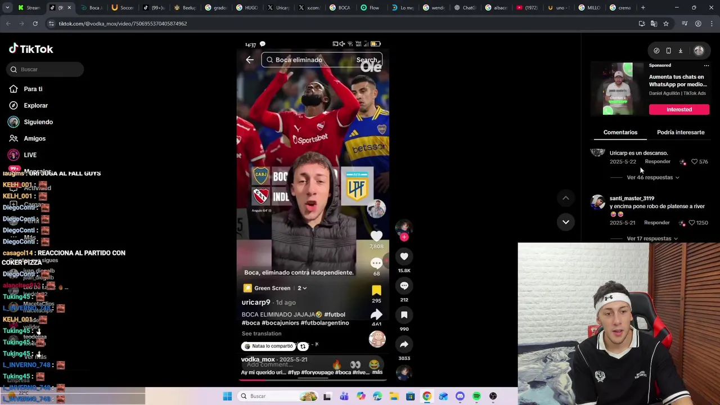Click the video progress bar
This screenshot has width=720, height=405.
(313, 379)
